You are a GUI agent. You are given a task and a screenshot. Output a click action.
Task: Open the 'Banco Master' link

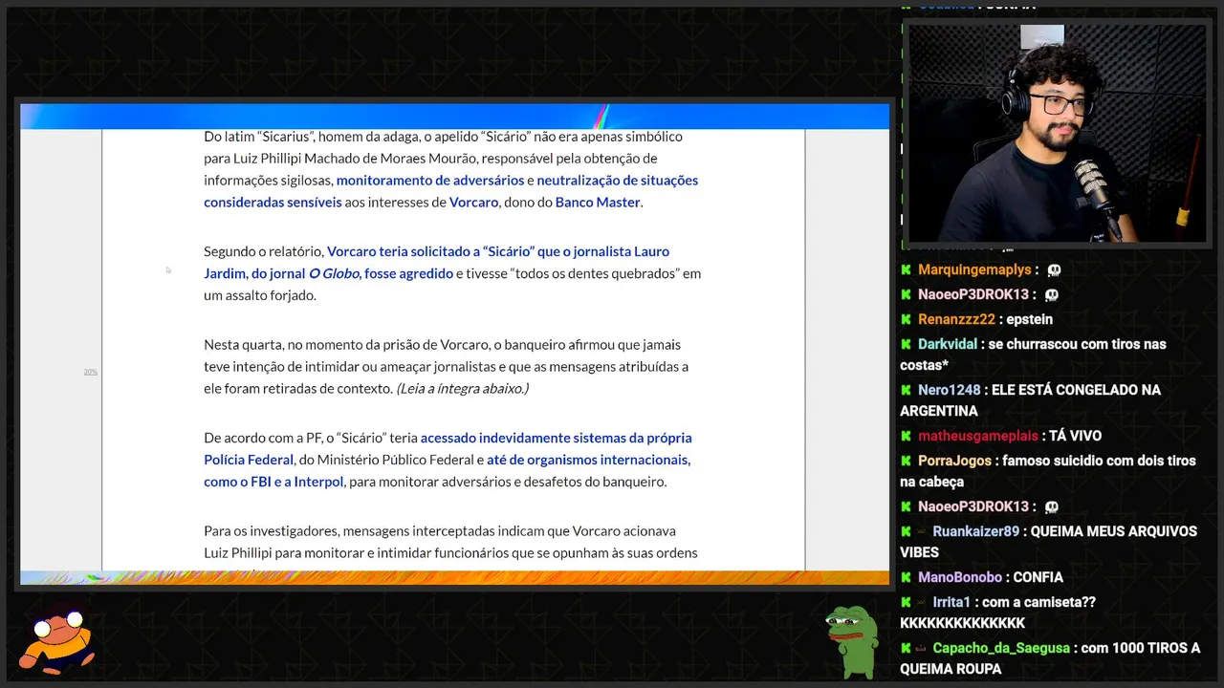pyautogui.click(x=598, y=202)
